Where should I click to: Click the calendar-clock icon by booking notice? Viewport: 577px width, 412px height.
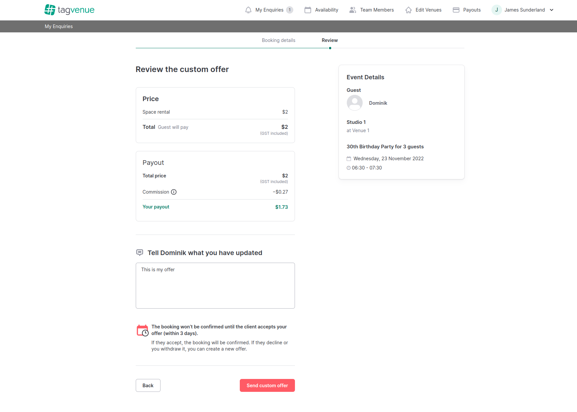pos(143,330)
